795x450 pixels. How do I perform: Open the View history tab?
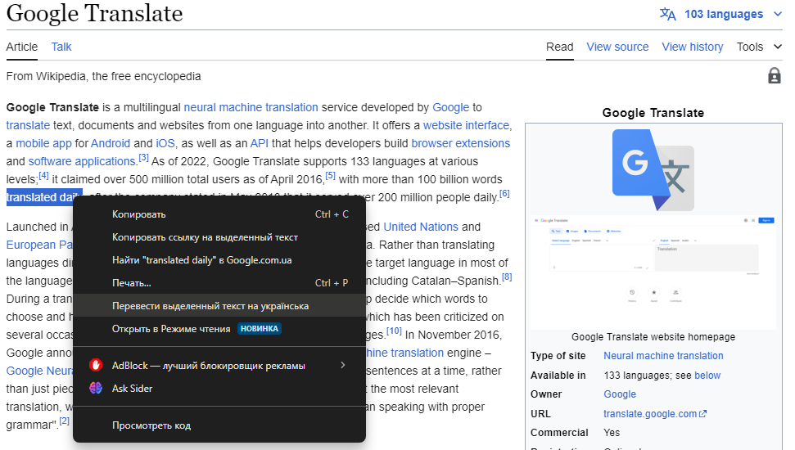coord(693,47)
